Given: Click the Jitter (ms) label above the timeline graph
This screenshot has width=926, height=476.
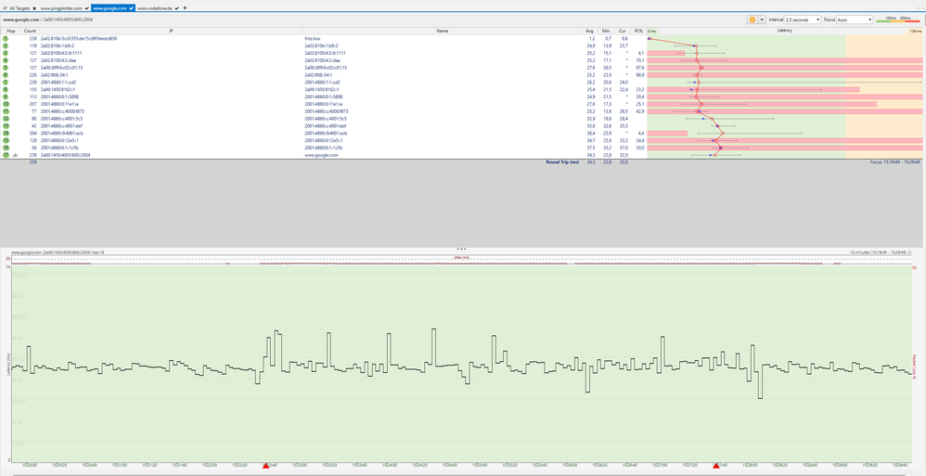Looking at the screenshot, I should 462,258.
